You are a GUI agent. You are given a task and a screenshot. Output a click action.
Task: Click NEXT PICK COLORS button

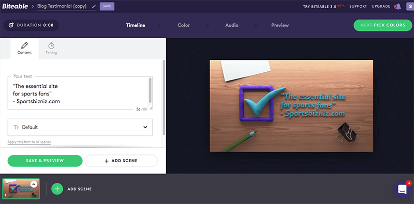(383, 25)
